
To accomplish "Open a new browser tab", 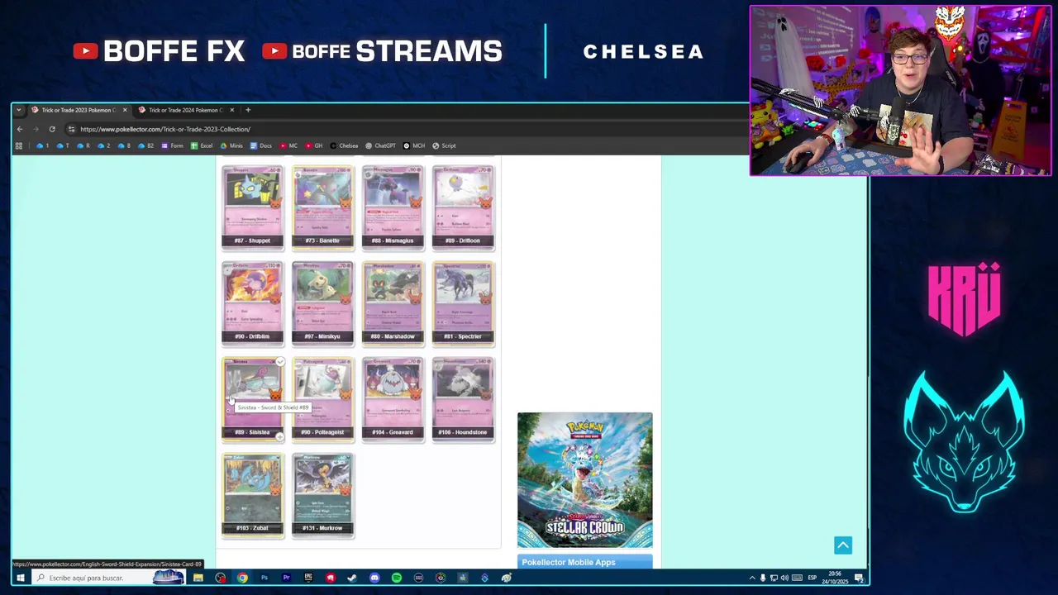I will tap(247, 110).
